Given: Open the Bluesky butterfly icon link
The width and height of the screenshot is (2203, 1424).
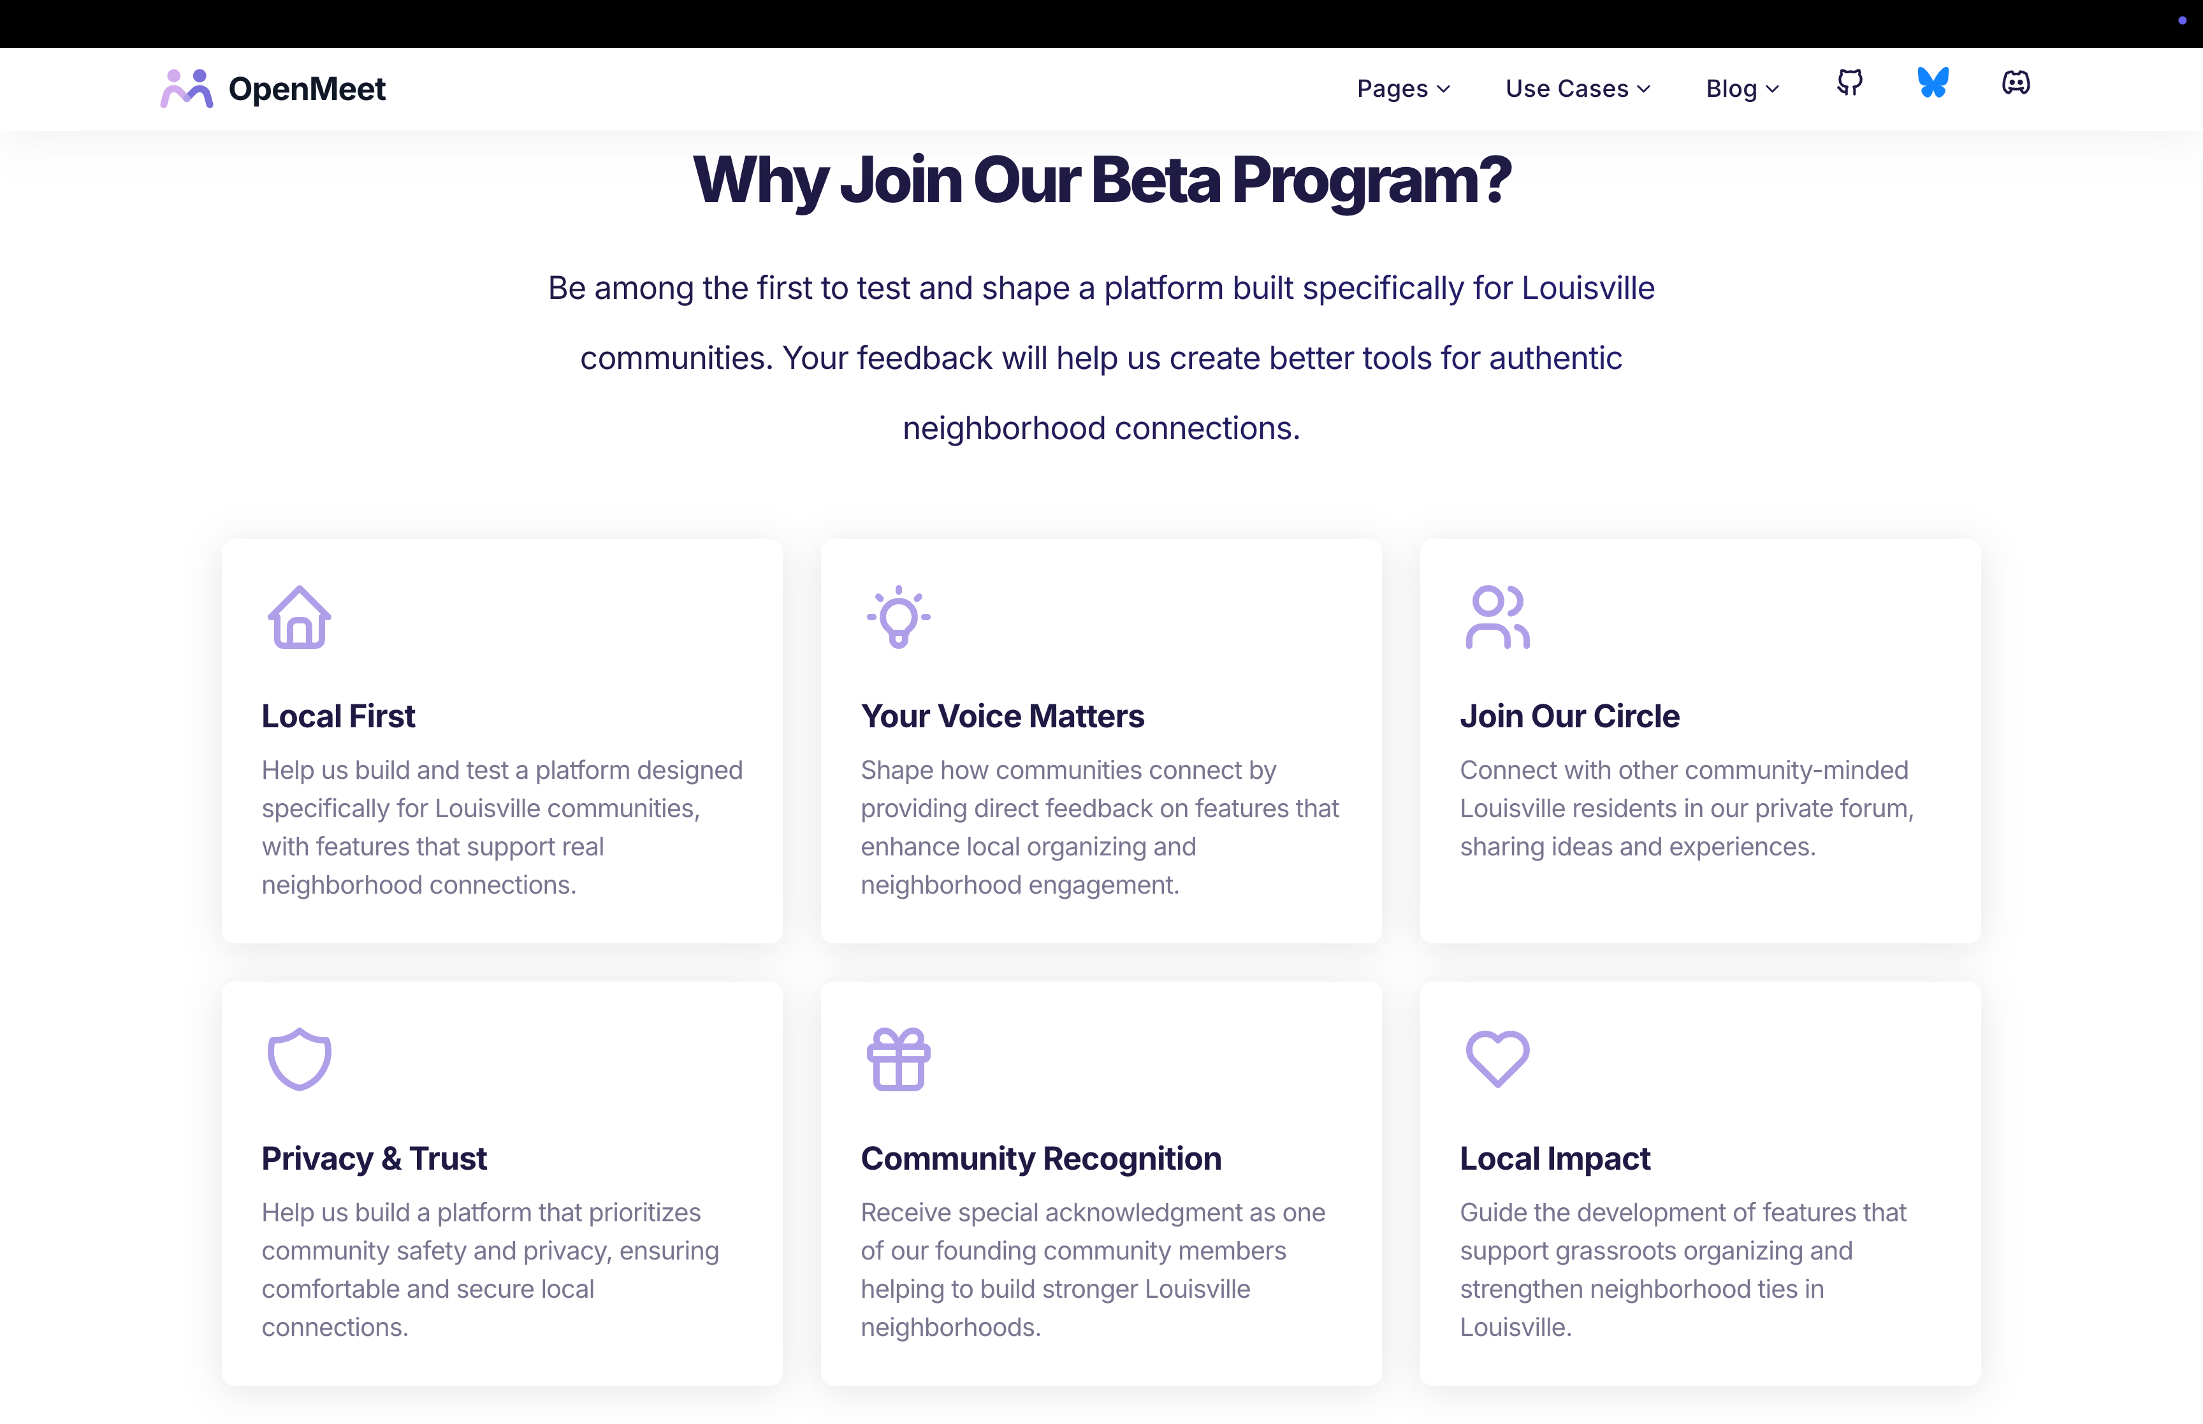Looking at the screenshot, I should [1932, 84].
